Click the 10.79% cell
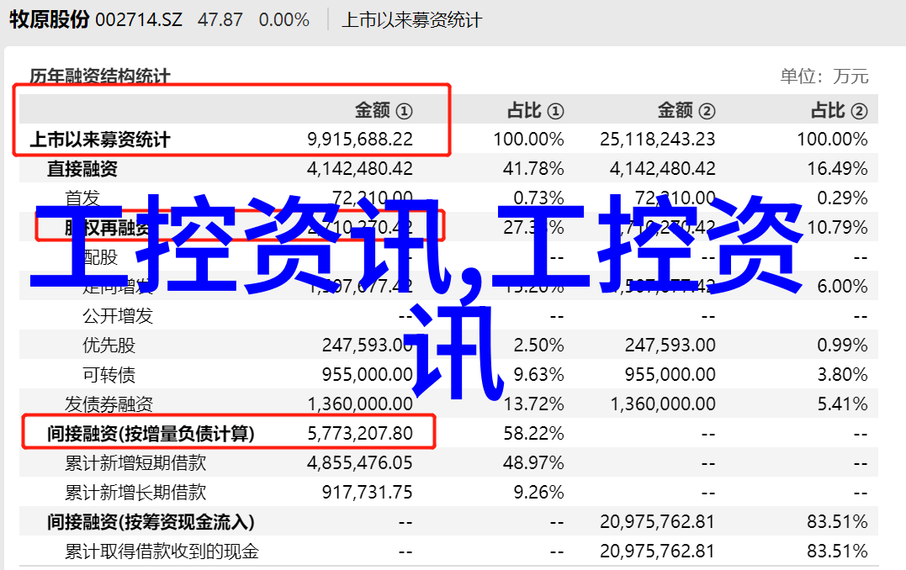The height and width of the screenshot is (570, 906). tap(837, 228)
